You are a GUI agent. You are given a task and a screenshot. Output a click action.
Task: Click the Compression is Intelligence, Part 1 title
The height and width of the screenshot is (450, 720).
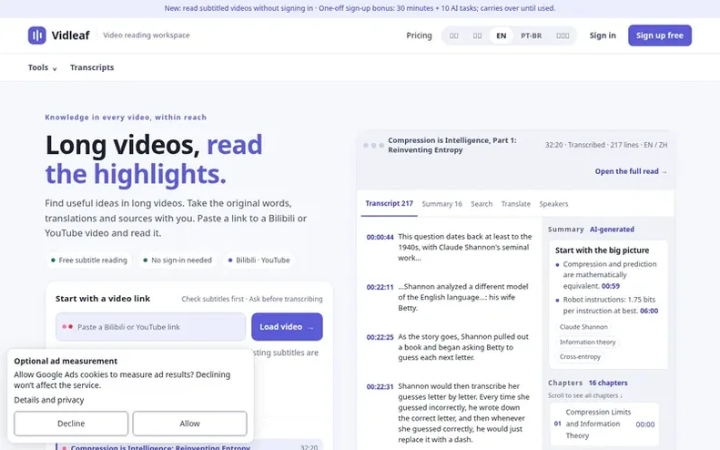coord(451,145)
